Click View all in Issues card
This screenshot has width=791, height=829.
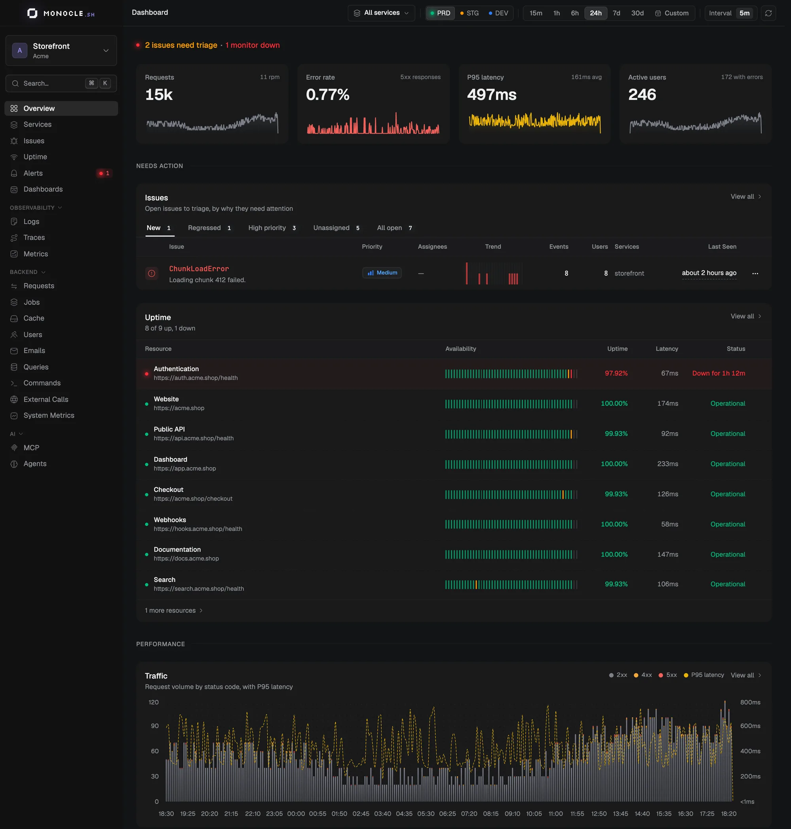click(x=746, y=197)
